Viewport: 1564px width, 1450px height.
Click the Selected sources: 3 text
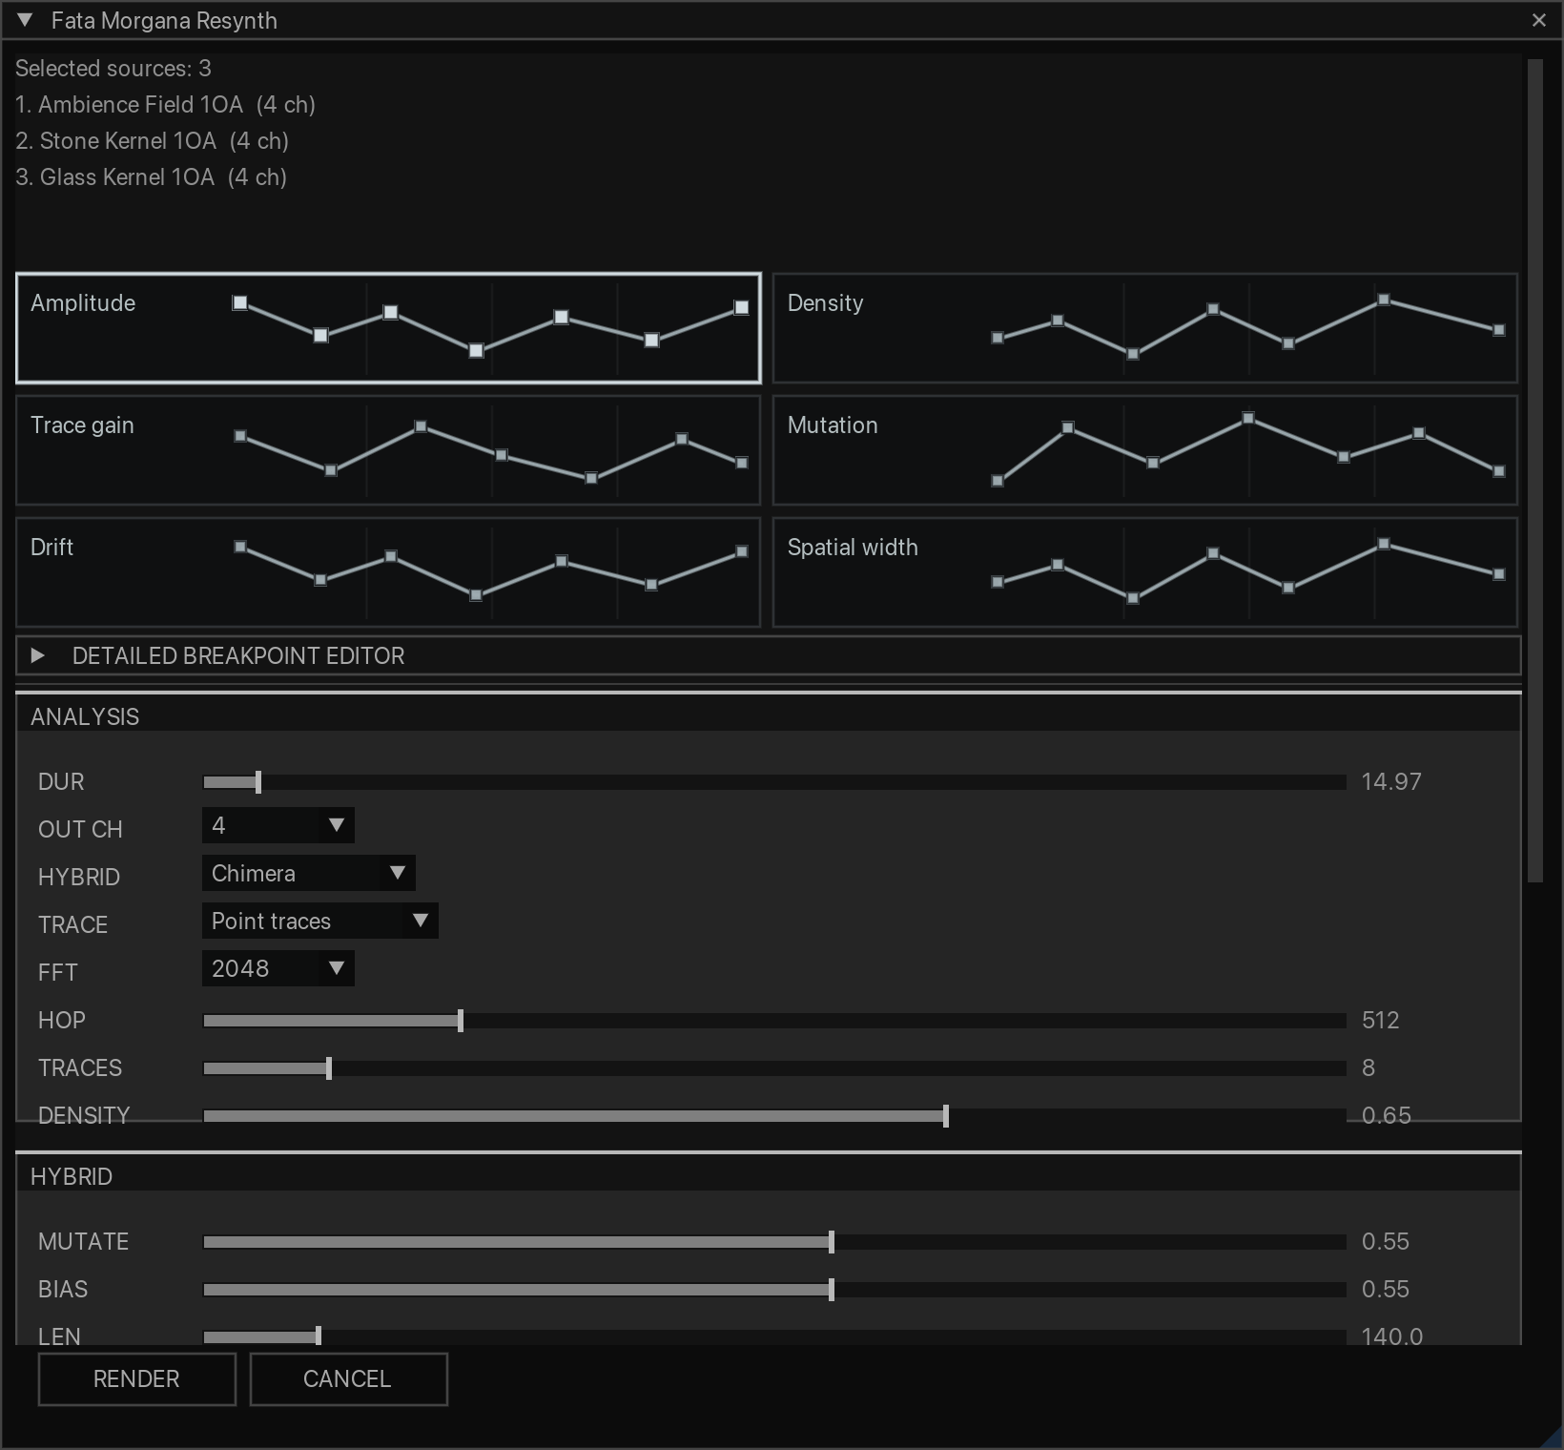[113, 68]
